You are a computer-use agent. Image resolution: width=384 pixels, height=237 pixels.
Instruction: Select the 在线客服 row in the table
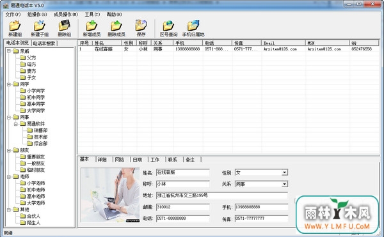[x=228, y=49]
